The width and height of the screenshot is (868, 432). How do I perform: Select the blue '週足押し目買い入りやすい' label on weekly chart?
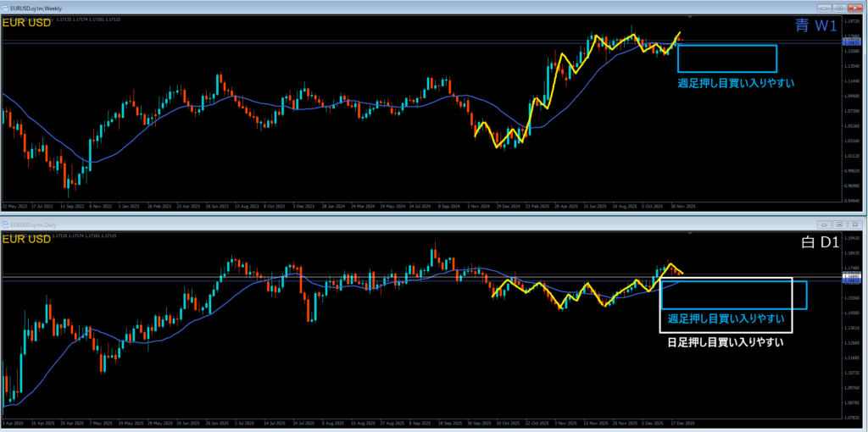click(x=736, y=84)
